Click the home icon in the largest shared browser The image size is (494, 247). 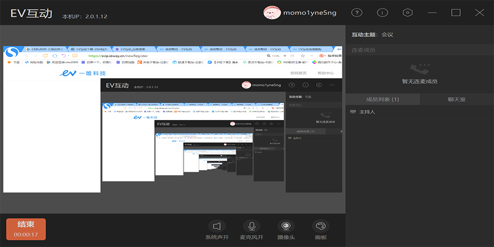pyautogui.click(x=55, y=56)
